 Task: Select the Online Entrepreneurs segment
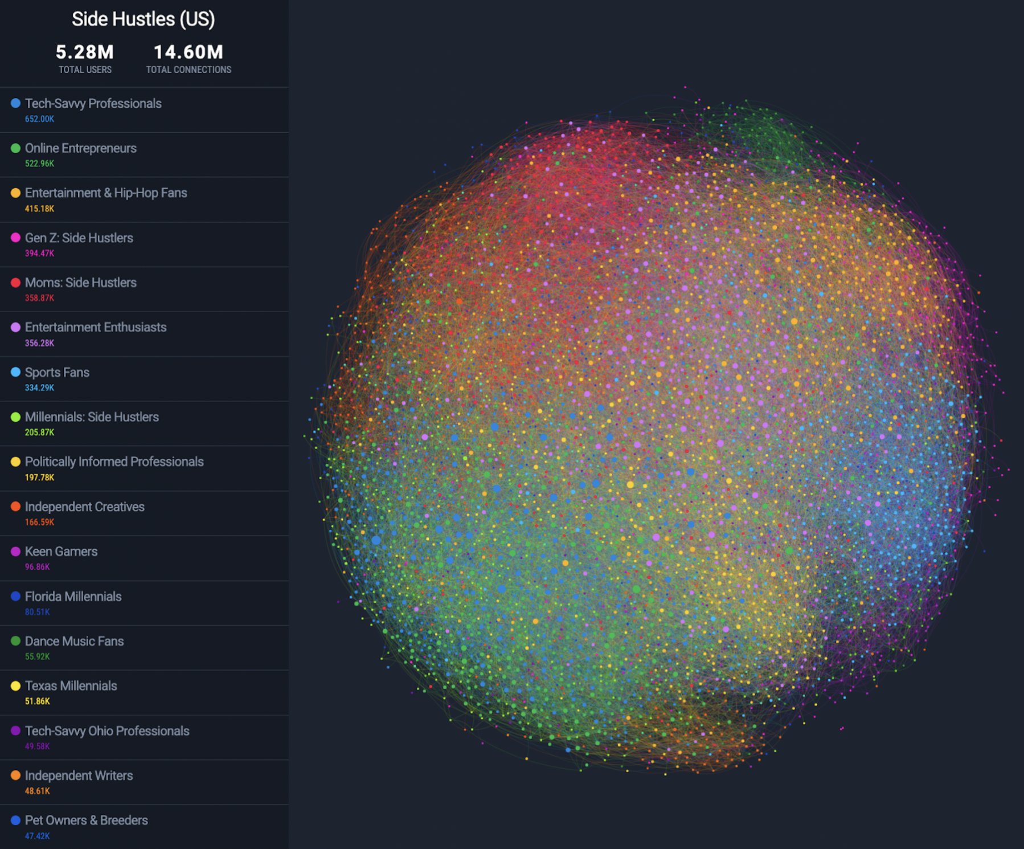pyautogui.click(x=144, y=155)
